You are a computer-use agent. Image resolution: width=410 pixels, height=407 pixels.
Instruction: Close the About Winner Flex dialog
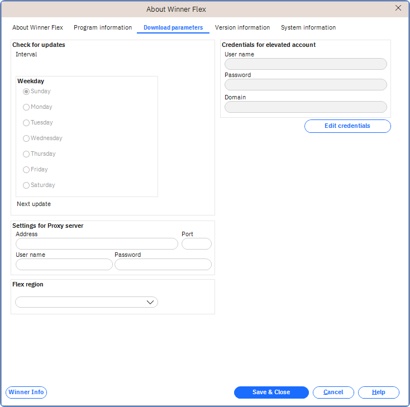point(398,8)
